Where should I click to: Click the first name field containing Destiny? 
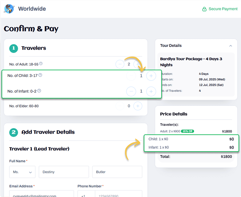pyautogui.click(x=64, y=172)
